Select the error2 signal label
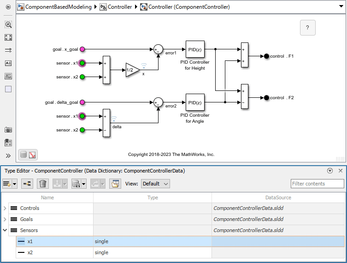The height and width of the screenshot is (263, 347). pyautogui.click(x=171, y=106)
